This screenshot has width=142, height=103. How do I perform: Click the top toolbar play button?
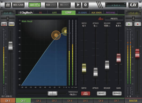pos(78,5)
